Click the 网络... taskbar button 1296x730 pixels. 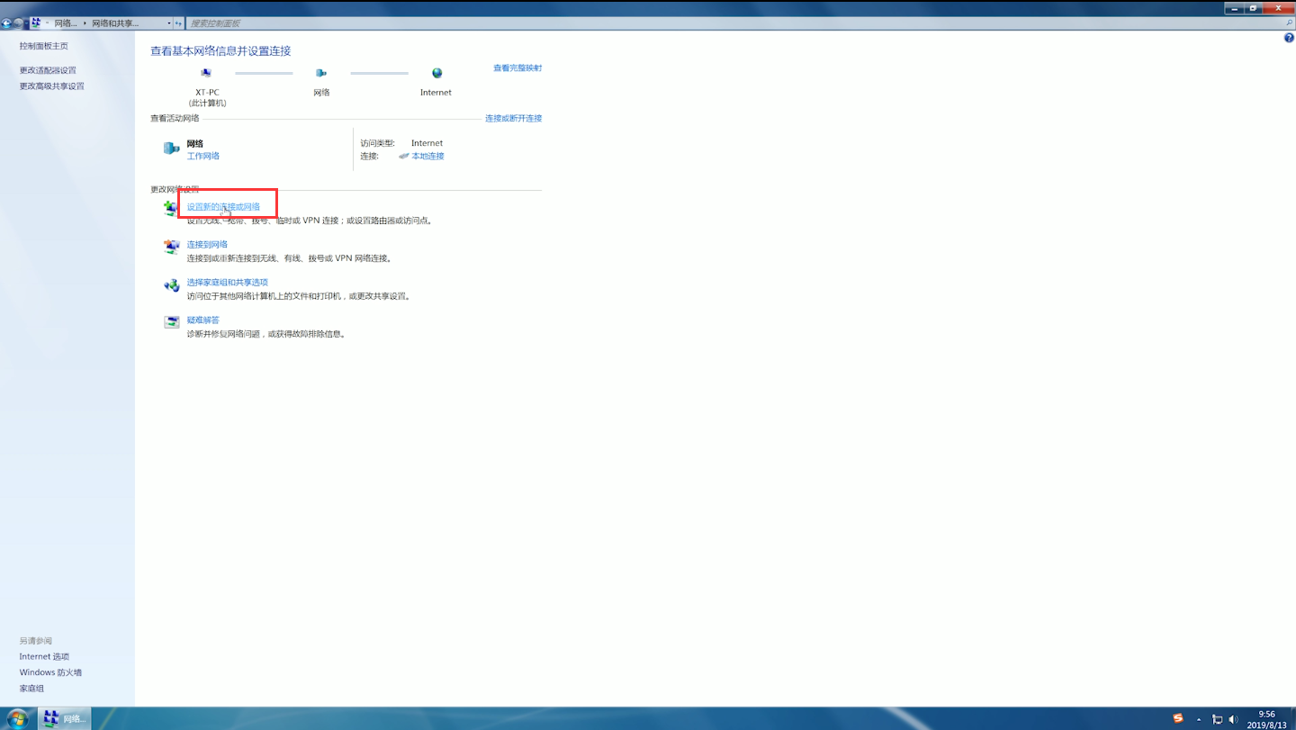pyautogui.click(x=64, y=718)
